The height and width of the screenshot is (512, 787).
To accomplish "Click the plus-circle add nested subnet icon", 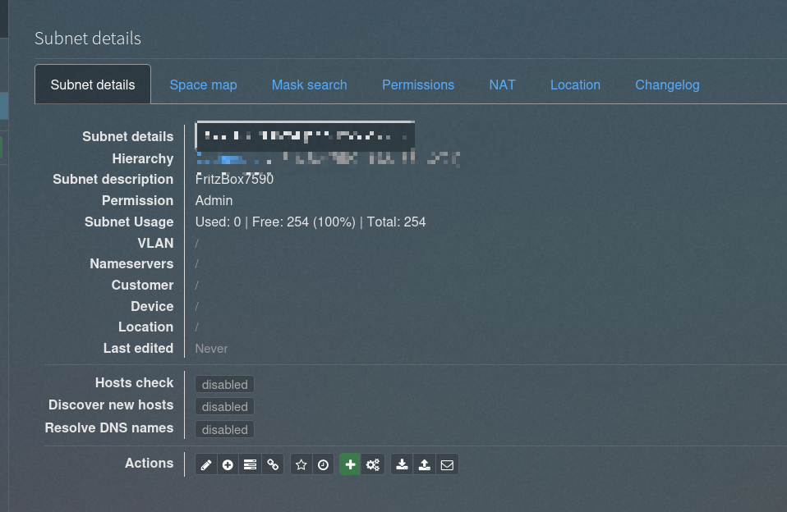I will click(228, 465).
